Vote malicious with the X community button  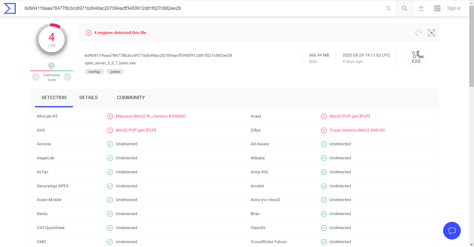tap(36, 77)
